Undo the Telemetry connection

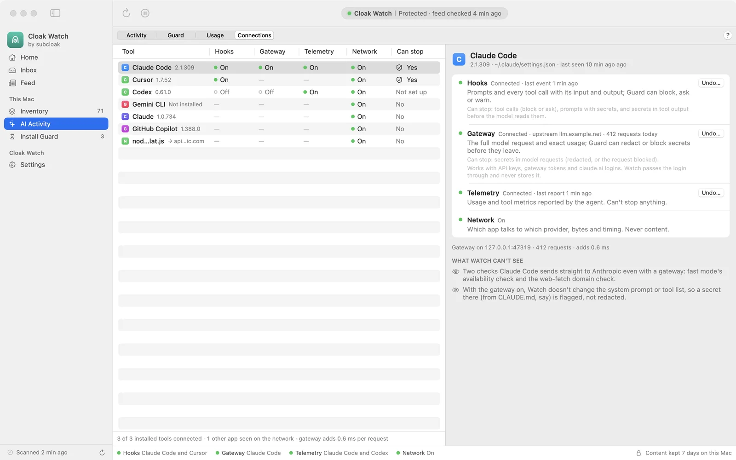pyautogui.click(x=711, y=193)
